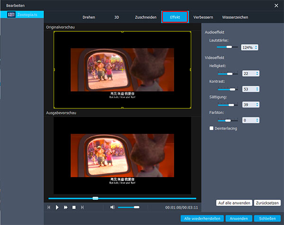Viewport: 284px width, 225px height.
Task: Jump to previous frame in playback
Action: coord(49,207)
